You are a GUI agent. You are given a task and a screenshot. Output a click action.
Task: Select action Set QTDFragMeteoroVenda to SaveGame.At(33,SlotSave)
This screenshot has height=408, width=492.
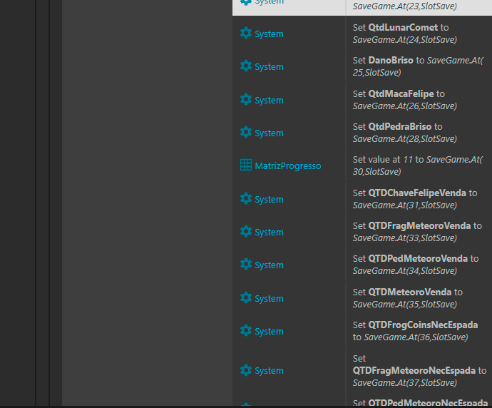point(417,232)
